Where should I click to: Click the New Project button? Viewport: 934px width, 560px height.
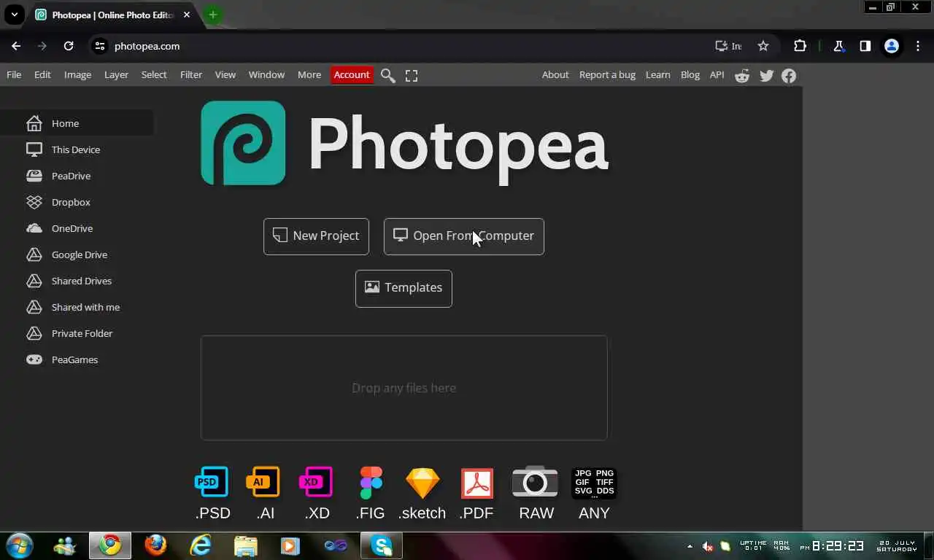pyautogui.click(x=316, y=236)
